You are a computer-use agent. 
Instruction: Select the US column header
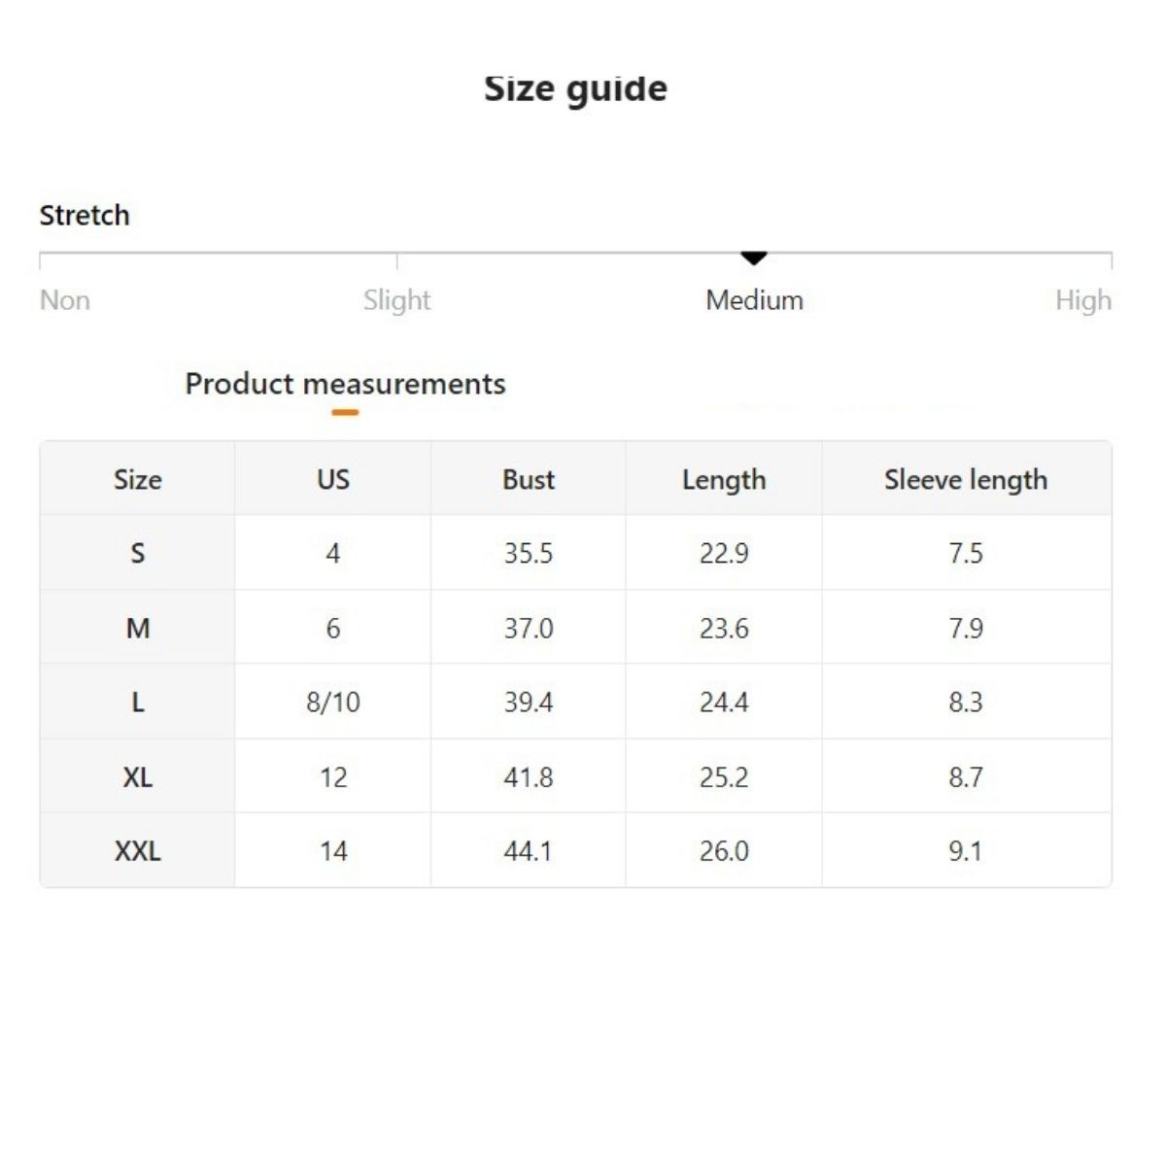pyautogui.click(x=332, y=480)
